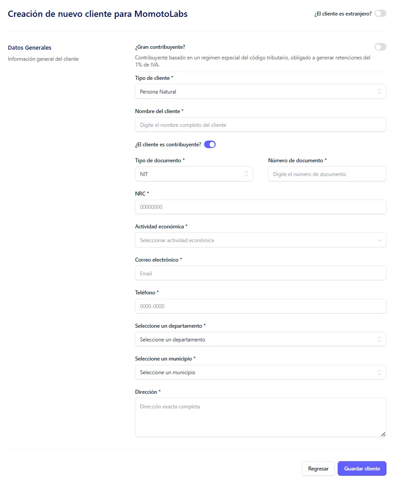Open the Tipo de cliente dropdown

(260, 92)
